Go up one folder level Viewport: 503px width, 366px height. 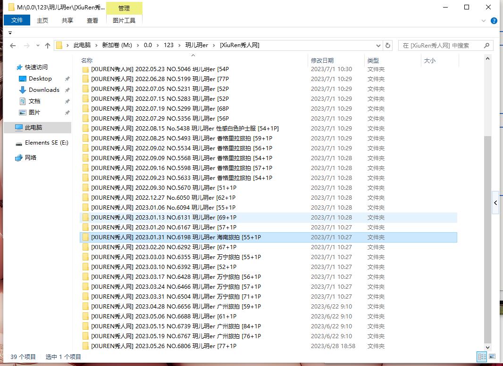point(48,46)
